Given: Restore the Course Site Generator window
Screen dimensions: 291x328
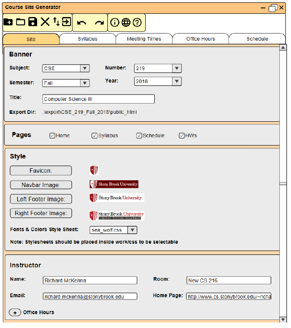Looking at the screenshot, I should 273,8.
